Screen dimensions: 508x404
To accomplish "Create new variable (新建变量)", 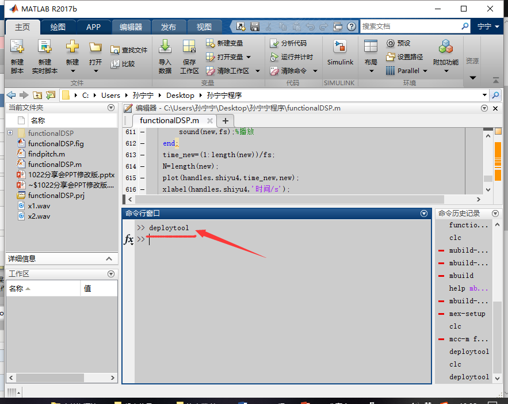I will (224, 43).
